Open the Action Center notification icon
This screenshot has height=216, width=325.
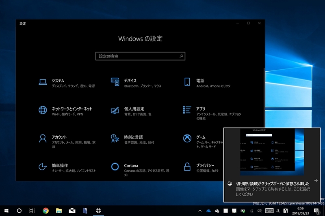point(316,211)
